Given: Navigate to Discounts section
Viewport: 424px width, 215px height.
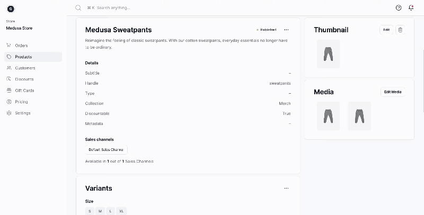Looking at the screenshot, I should click(24, 79).
